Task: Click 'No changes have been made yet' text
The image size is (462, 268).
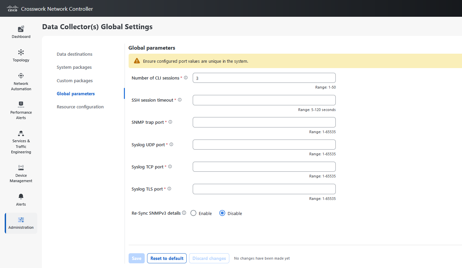Action: pos(262,258)
